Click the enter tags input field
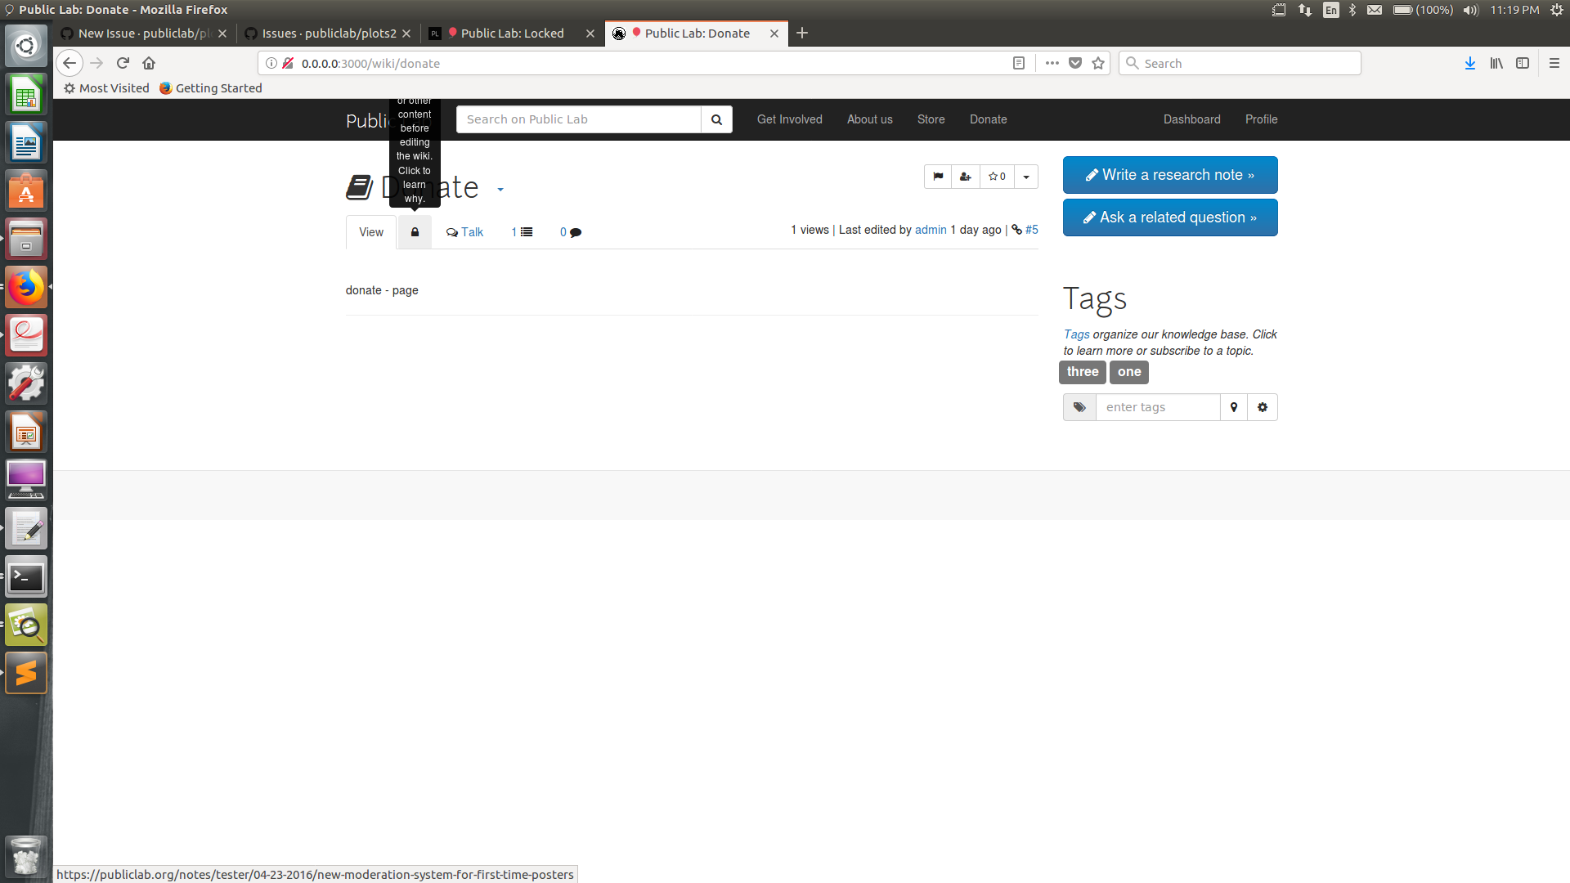The width and height of the screenshot is (1570, 883). (1158, 407)
